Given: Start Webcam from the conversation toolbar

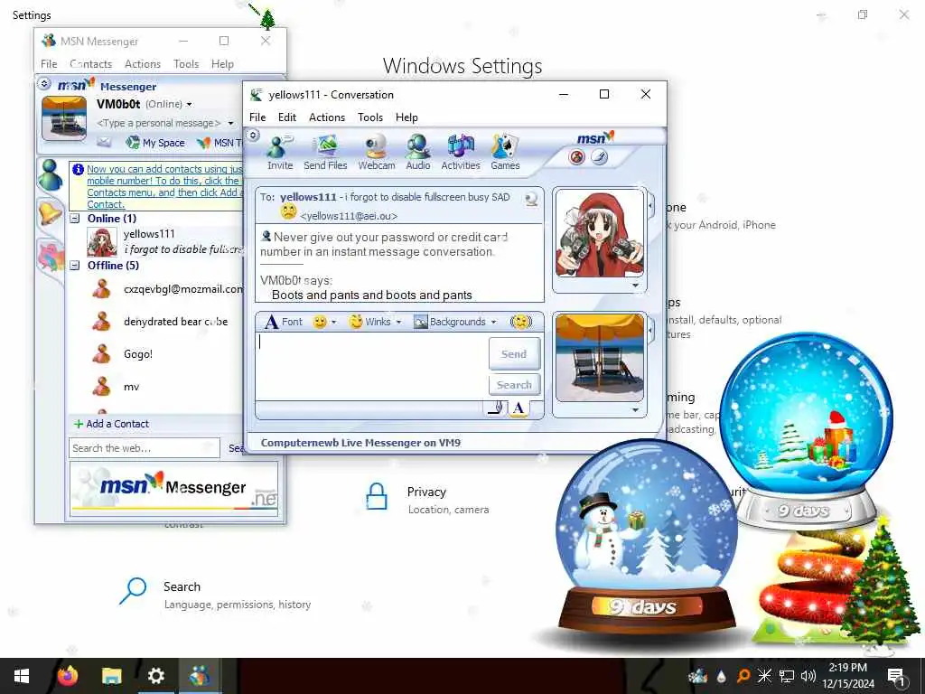Looking at the screenshot, I should (x=377, y=152).
